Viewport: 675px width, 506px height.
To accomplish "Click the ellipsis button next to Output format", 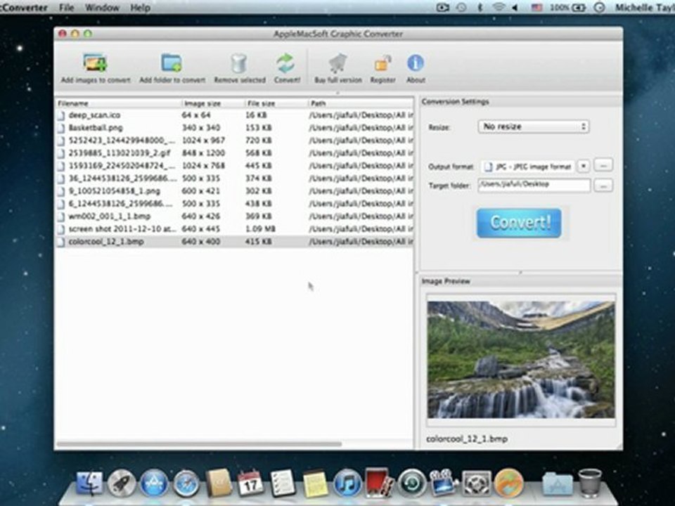I will tap(603, 165).
